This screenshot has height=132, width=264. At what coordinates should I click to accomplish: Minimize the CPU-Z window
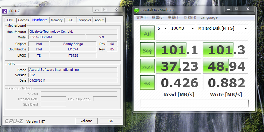(x=97, y=10)
